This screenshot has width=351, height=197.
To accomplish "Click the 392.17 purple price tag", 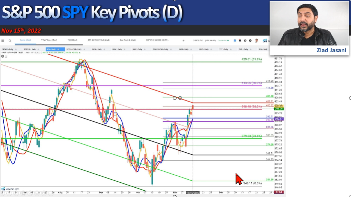I will (x=279, y=119).
